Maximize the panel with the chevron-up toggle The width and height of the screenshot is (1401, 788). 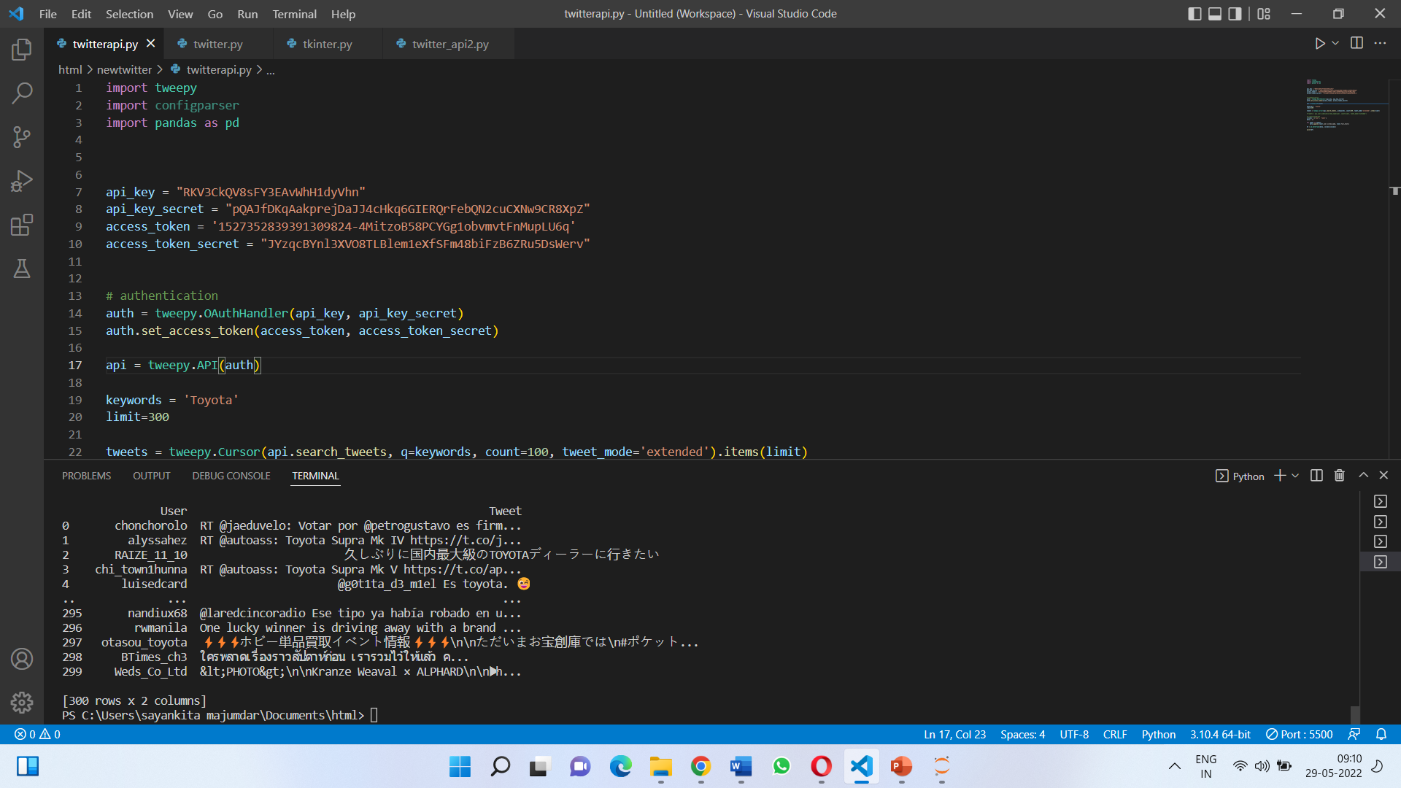pyautogui.click(x=1362, y=475)
